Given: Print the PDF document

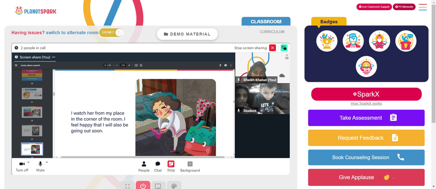Looking at the screenshot, I should 225,65.
